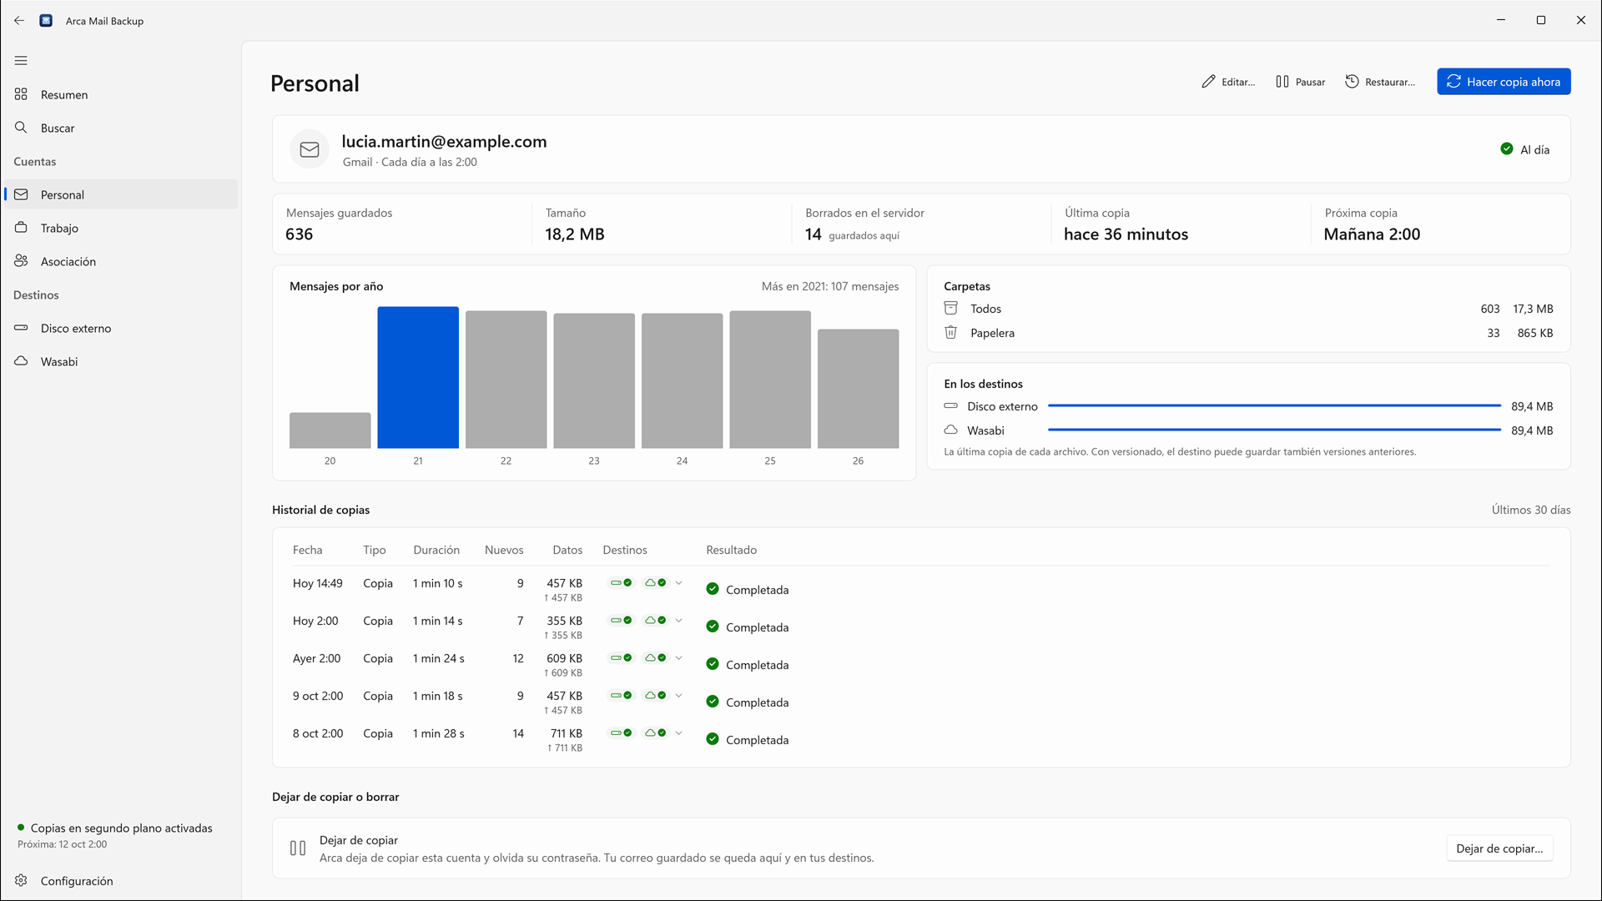
Task: Click the Dejar de copiar... button
Action: (1499, 848)
